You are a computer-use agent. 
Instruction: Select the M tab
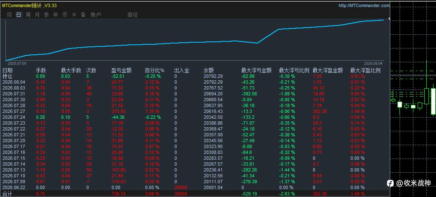(74, 15)
